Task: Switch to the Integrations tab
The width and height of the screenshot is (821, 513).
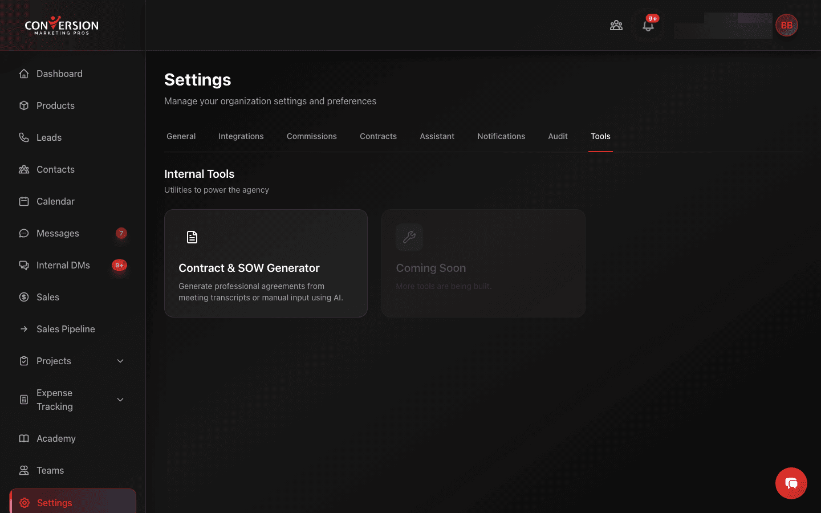Action: point(241,136)
